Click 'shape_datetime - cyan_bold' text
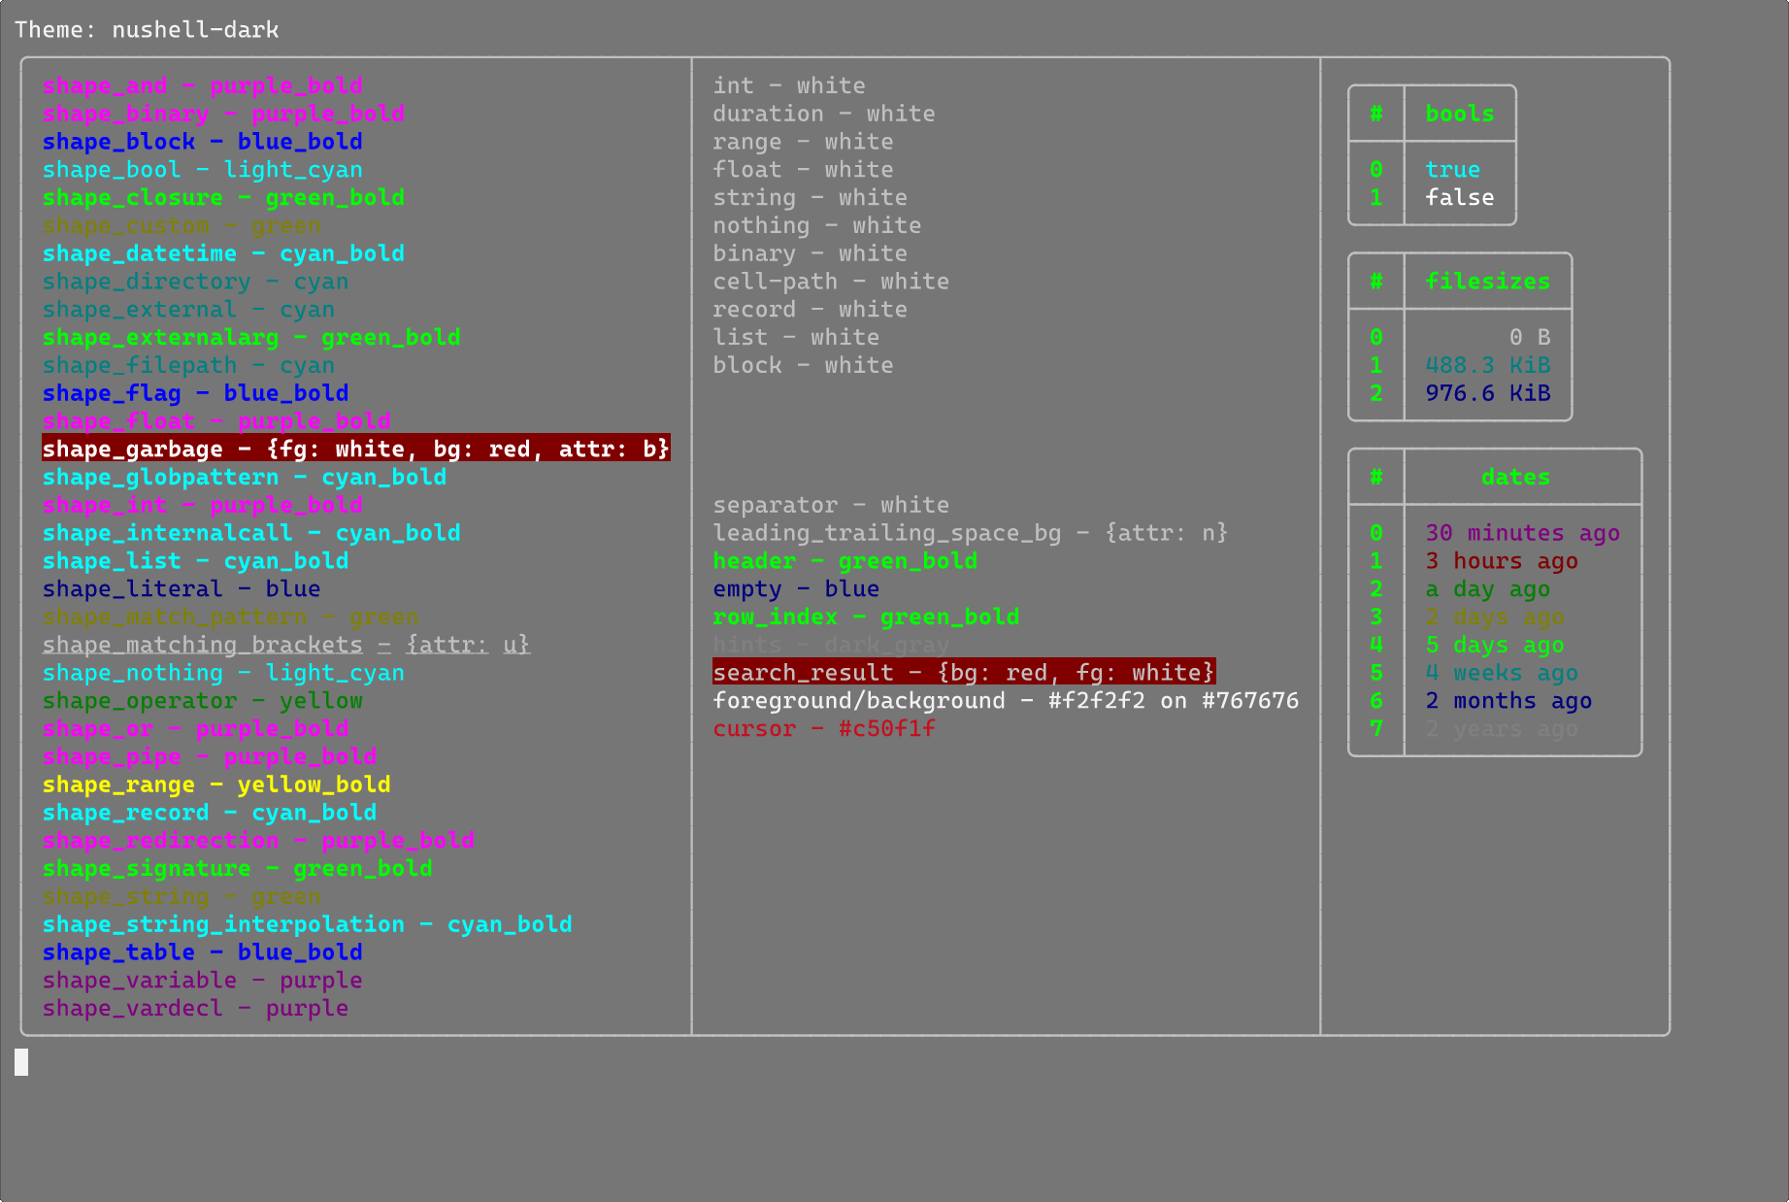This screenshot has height=1202, width=1789. 223,253
